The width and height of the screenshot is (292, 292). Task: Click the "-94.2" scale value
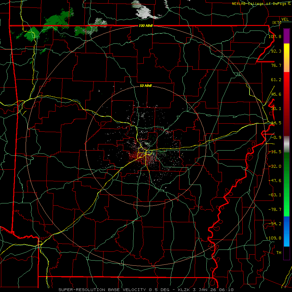(x=275, y=224)
